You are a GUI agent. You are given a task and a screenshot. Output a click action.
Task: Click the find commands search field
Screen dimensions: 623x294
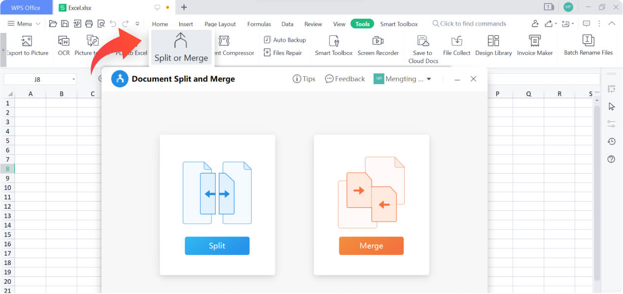pos(469,23)
